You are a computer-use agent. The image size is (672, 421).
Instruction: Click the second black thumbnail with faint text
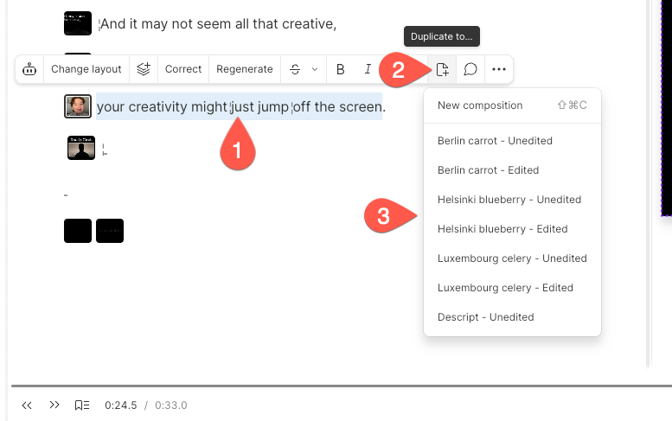click(110, 231)
